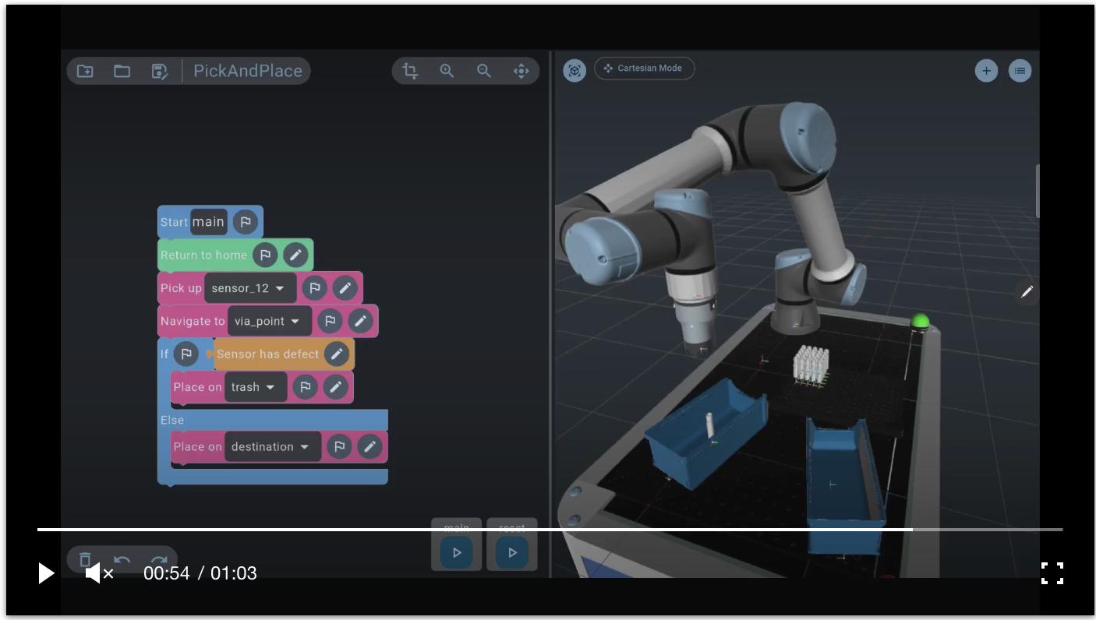
Task: Run the reset program play button
Action: (x=512, y=552)
